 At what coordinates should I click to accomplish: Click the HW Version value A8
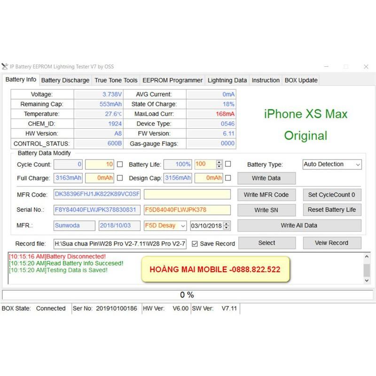pos(99,133)
